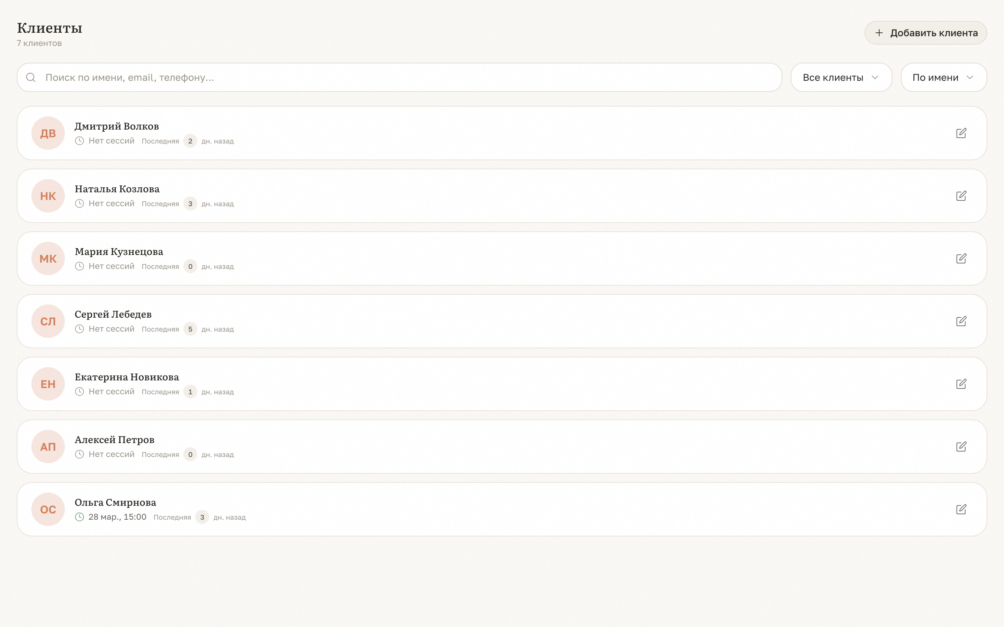Open edit icon for Мария Кузнецова
1004x627 pixels.
pos(961,258)
